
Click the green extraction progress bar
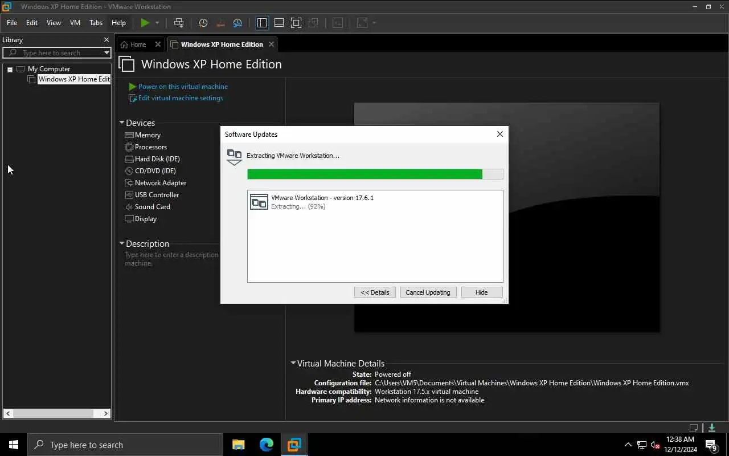(375, 174)
